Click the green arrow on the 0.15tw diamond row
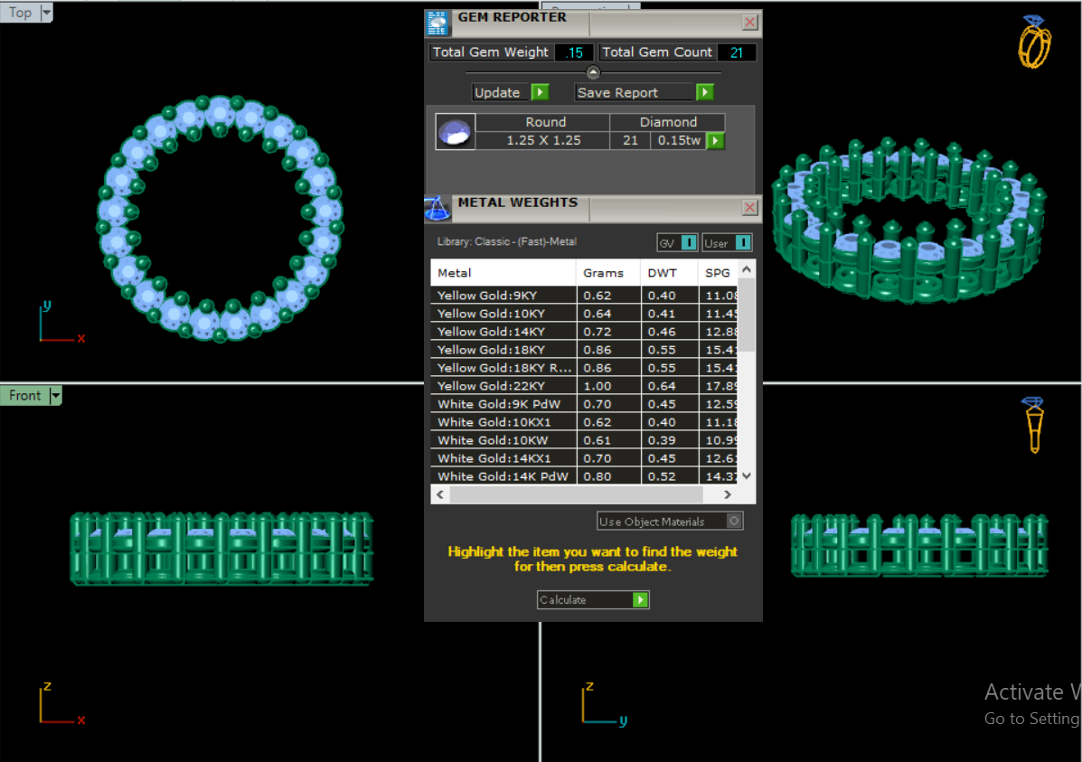The width and height of the screenshot is (1082, 762). pos(714,140)
